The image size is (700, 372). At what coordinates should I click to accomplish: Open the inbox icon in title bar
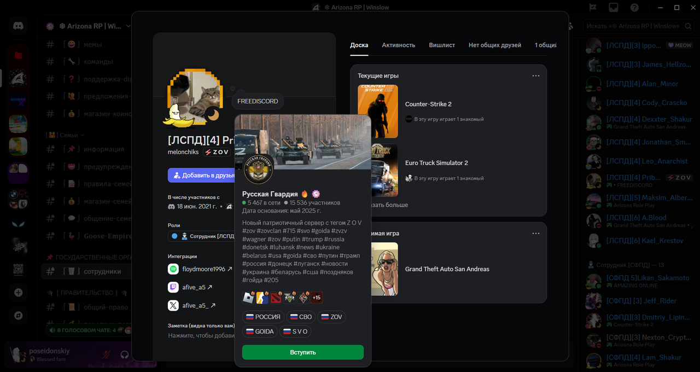(x=614, y=8)
